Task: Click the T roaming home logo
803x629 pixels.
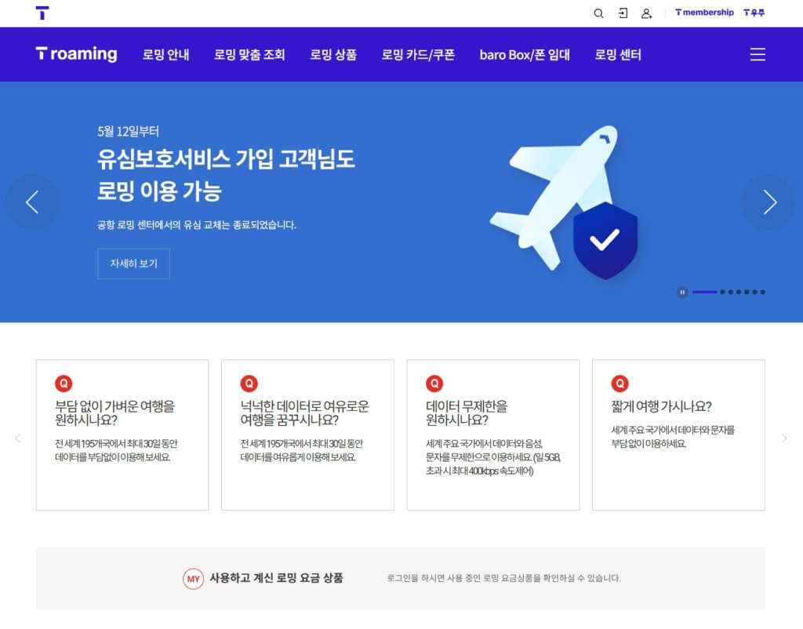Action: click(x=76, y=54)
